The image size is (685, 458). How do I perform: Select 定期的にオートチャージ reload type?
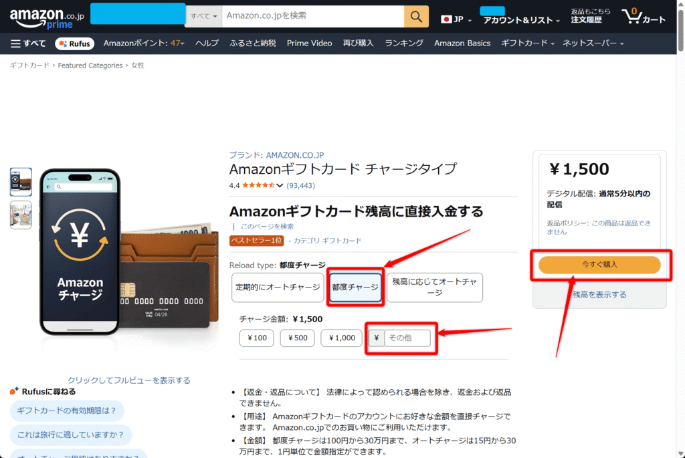(x=278, y=288)
